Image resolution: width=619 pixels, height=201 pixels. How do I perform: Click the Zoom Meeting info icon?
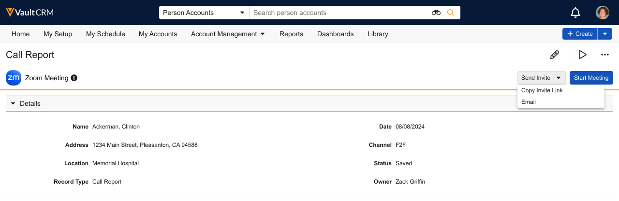(74, 78)
